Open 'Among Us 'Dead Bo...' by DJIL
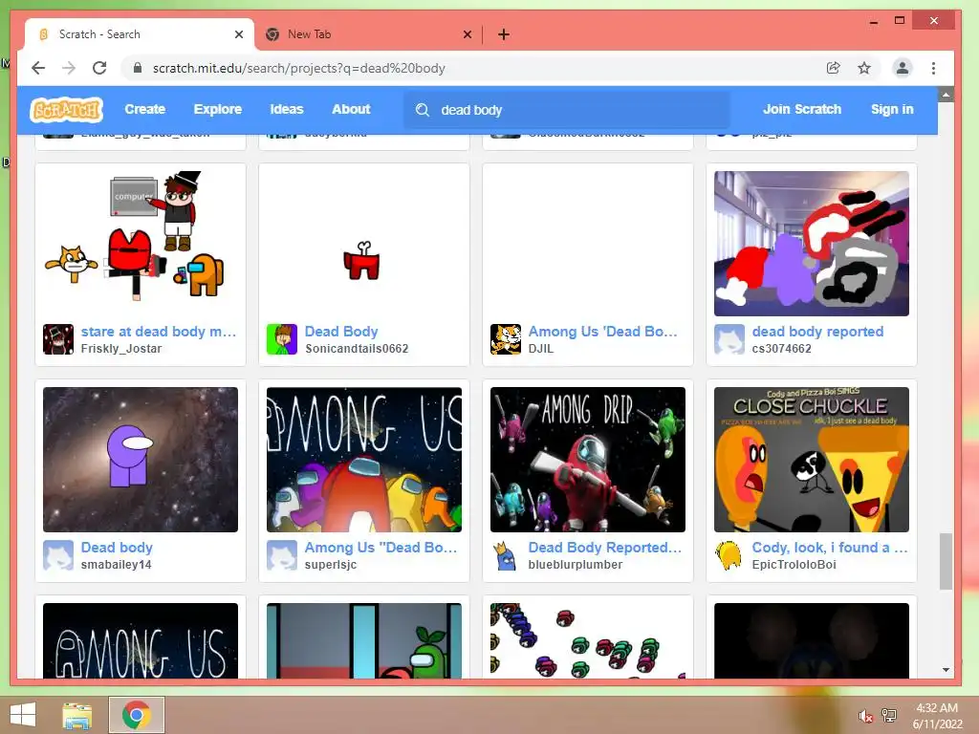Screen dimensions: 979x734 pyautogui.click(x=603, y=332)
